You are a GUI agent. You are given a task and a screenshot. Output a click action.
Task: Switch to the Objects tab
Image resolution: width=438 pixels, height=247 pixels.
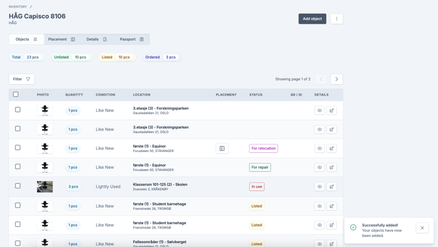click(26, 39)
